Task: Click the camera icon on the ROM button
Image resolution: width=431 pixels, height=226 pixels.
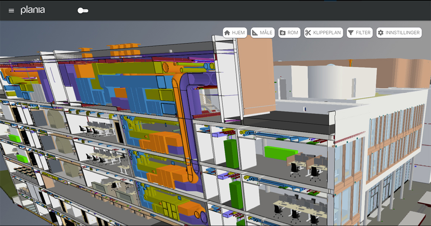Action: [283, 33]
